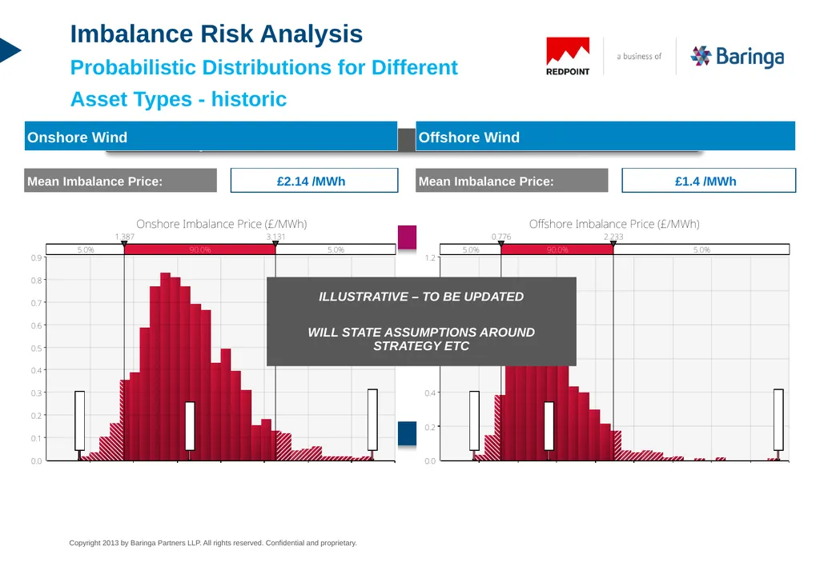Click the onshore Mean Imbalance Price label
Viewport: 820px width, 566px height.
point(120,181)
